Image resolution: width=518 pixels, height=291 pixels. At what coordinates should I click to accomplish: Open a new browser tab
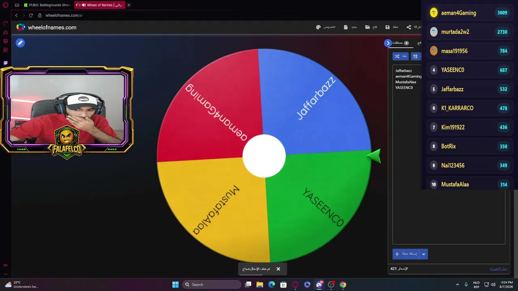(129, 5)
